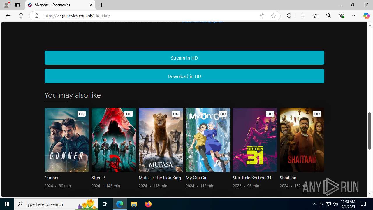Open the taskbar clock and date
The image size is (373, 210).
[x=348, y=204]
